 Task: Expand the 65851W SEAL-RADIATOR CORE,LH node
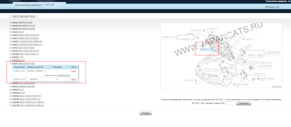tap(10, 105)
